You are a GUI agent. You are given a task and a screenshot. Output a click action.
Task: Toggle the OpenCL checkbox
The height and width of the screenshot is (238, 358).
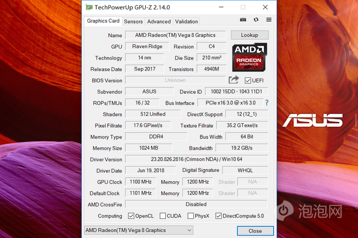point(131,216)
